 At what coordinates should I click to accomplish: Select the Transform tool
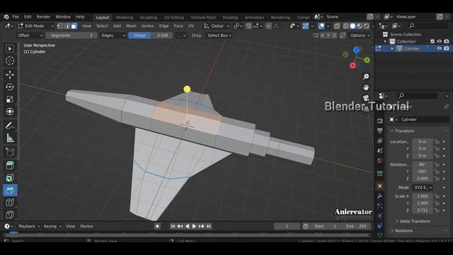pyautogui.click(x=10, y=111)
